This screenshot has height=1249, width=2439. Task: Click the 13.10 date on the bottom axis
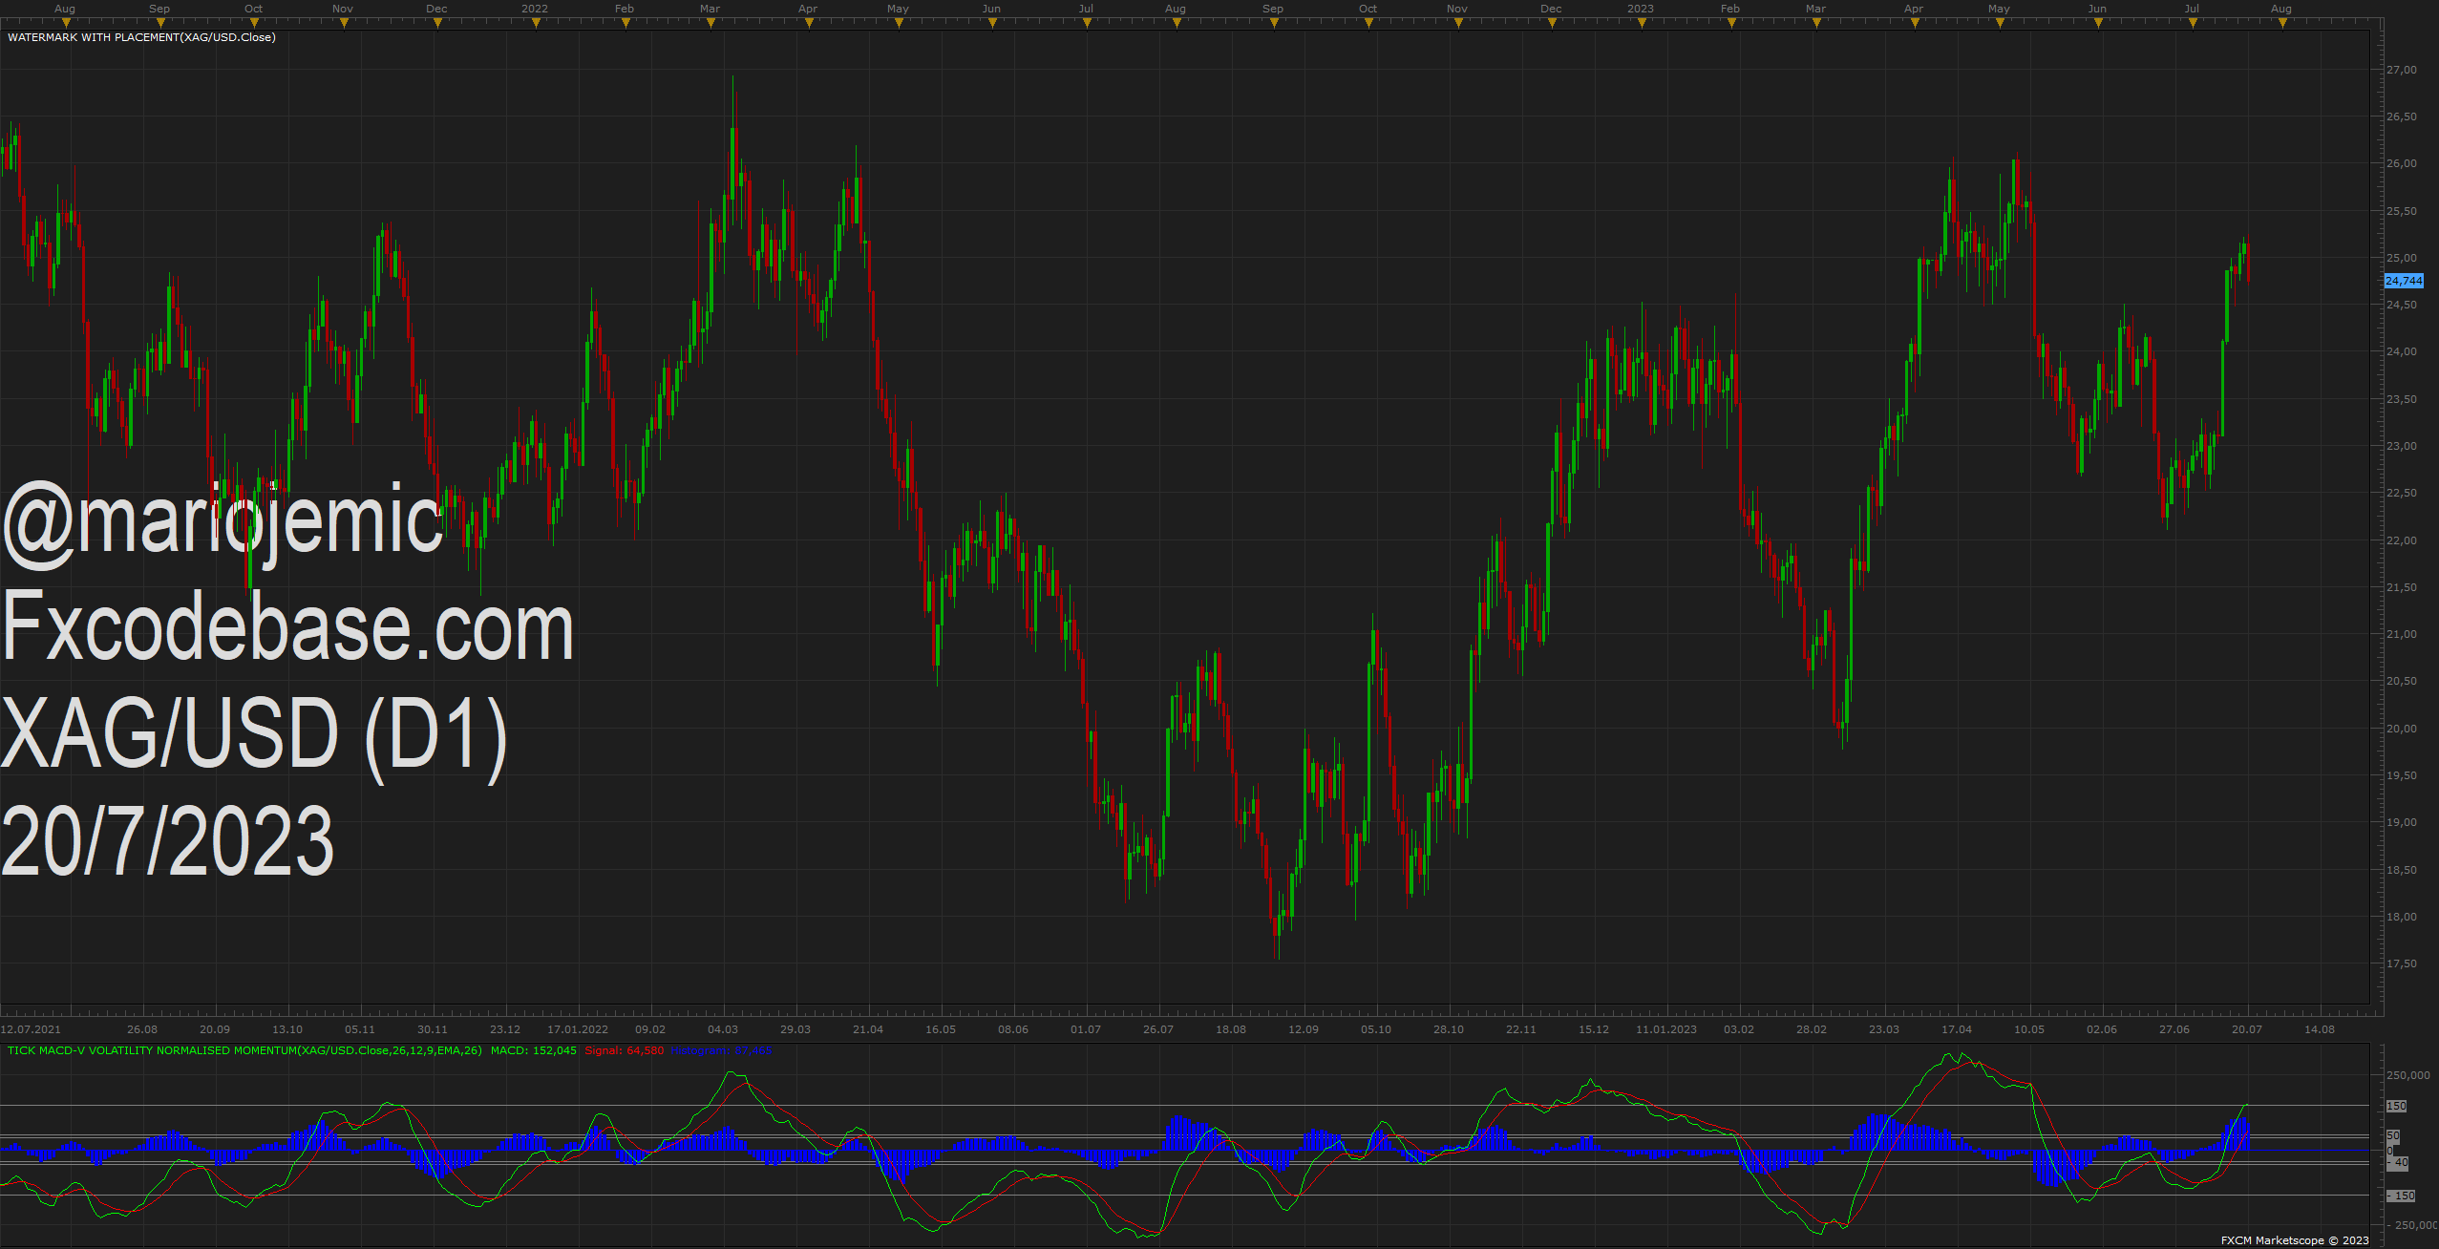tap(287, 1029)
